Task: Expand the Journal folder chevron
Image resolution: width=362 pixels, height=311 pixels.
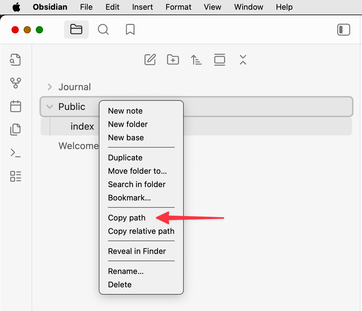Action: 50,87
